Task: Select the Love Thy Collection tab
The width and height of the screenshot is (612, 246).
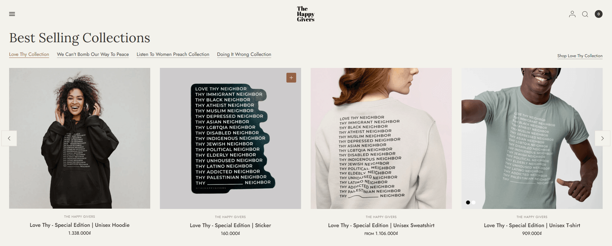Action: [29, 54]
